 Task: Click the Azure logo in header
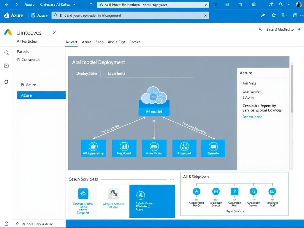[x=13, y=15]
